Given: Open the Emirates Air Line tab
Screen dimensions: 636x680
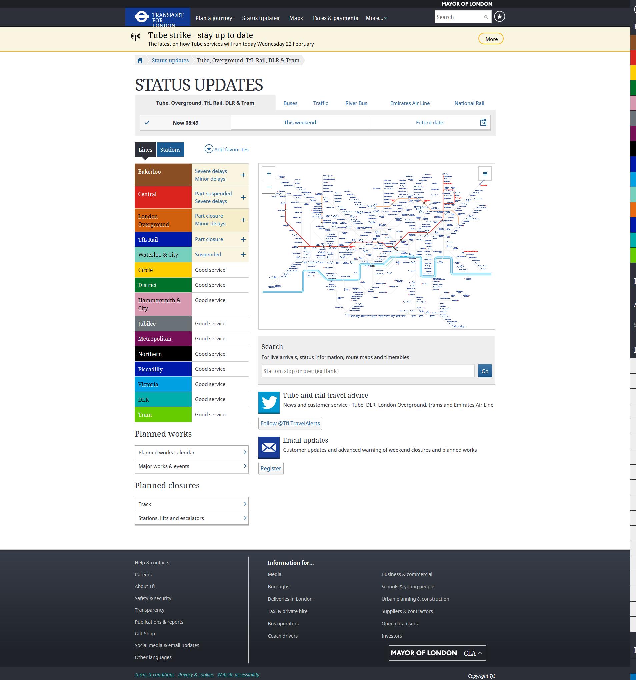Looking at the screenshot, I should [x=410, y=103].
